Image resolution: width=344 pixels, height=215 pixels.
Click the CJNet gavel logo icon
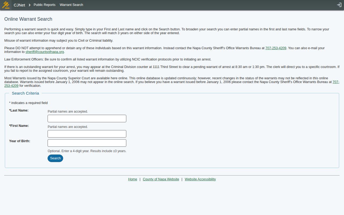pos(6,5)
